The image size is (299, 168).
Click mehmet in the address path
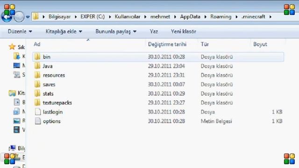pyautogui.click(x=160, y=17)
